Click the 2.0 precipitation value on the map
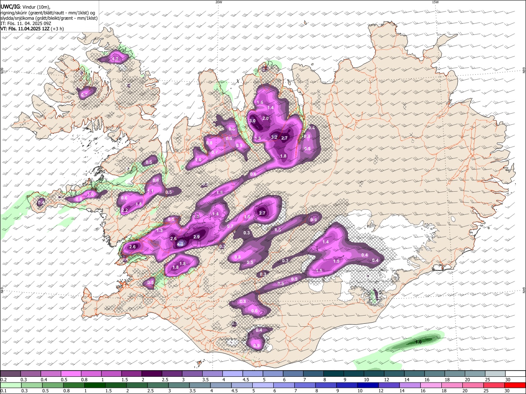The image size is (526, 394). coord(265,118)
